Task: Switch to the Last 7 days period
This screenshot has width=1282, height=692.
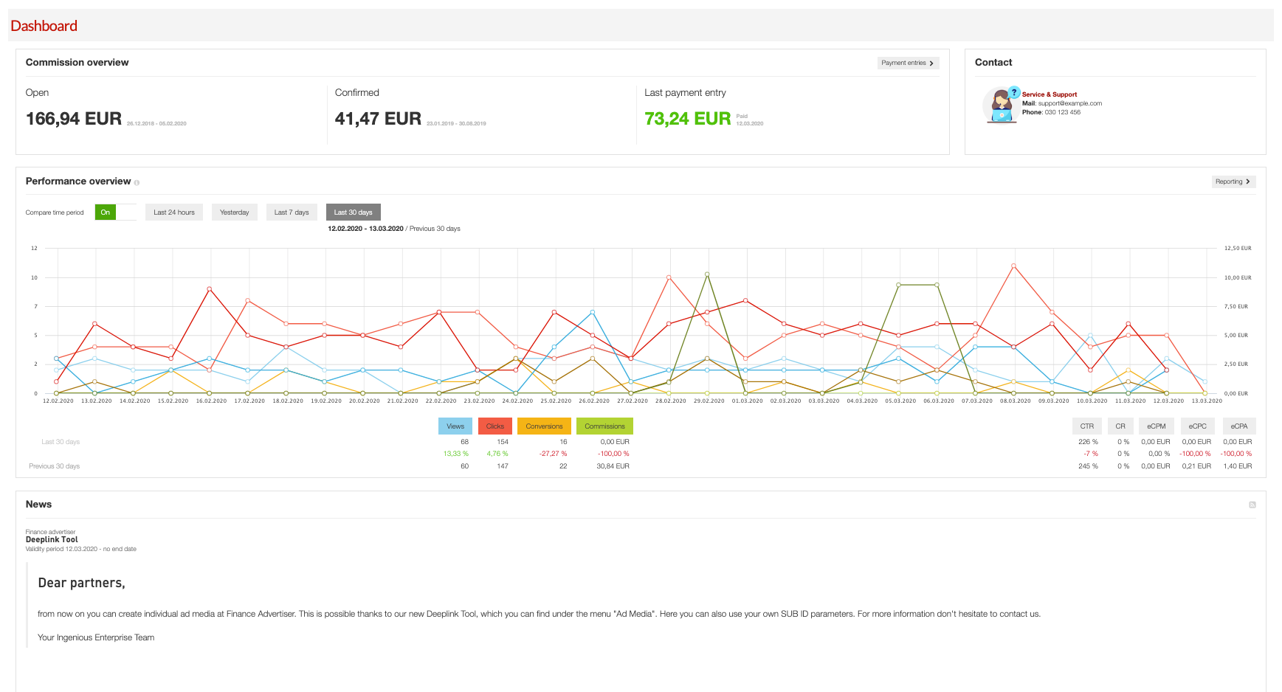Action: click(292, 212)
